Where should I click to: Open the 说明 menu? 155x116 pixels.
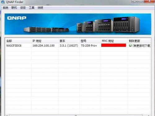[40, 8]
